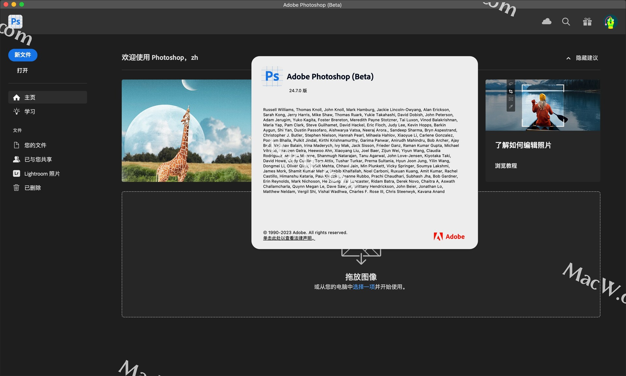Viewport: 626px width, 376px height.
Task: Click the blue 新文件 button
Action: click(23, 55)
